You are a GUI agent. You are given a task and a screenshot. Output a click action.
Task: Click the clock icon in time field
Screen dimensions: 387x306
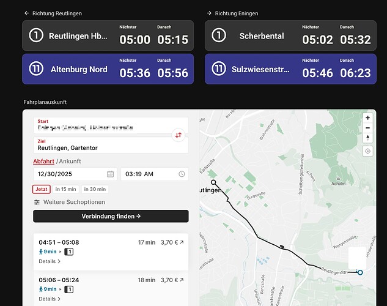[x=182, y=174]
